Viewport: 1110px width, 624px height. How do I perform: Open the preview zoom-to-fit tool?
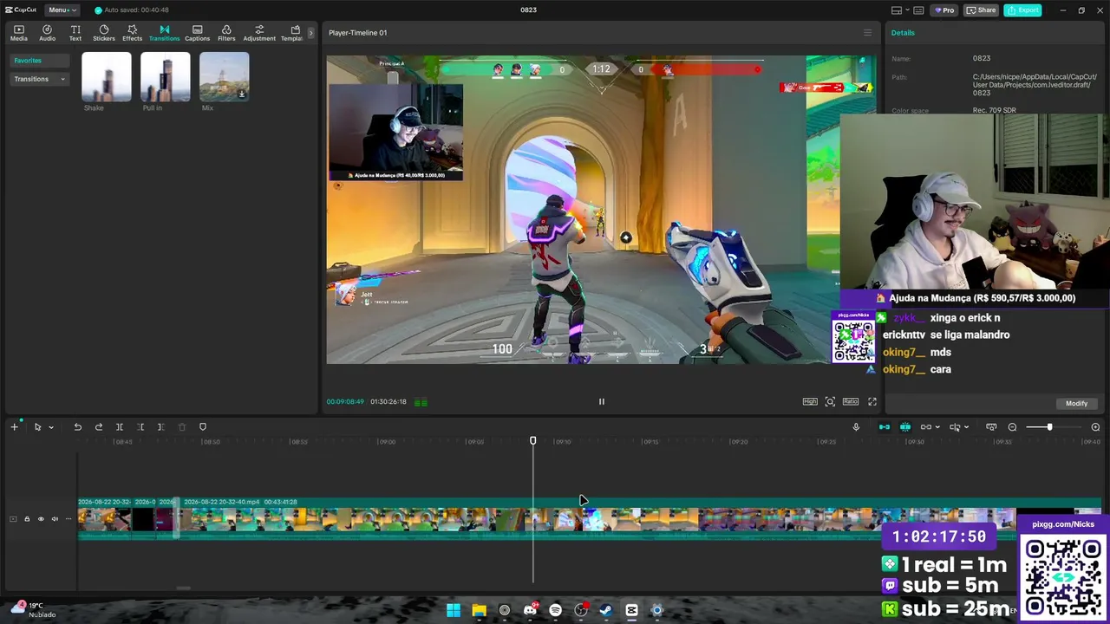click(x=830, y=401)
